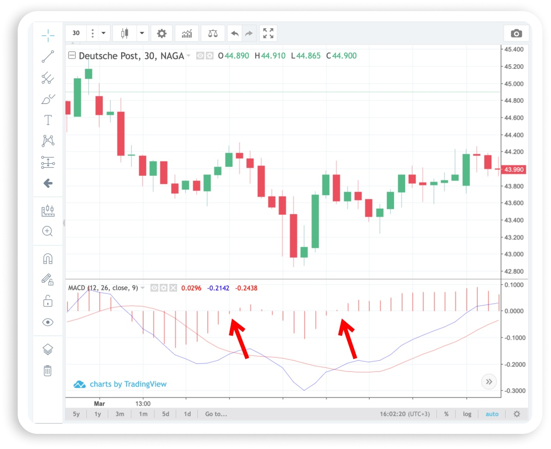Expand the Deutsche Post symbol dropdown
The height and width of the screenshot is (449, 551).
(x=189, y=56)
